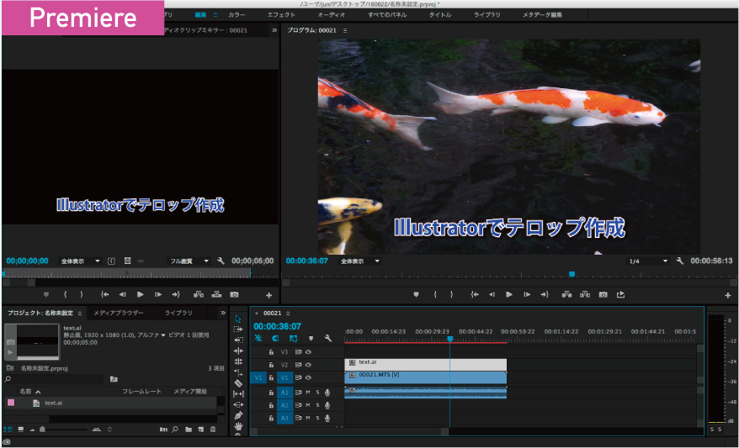Click Extract button in Program monitor
The image size is (739, 448).
pyautogui.click(x=585, y=294)
